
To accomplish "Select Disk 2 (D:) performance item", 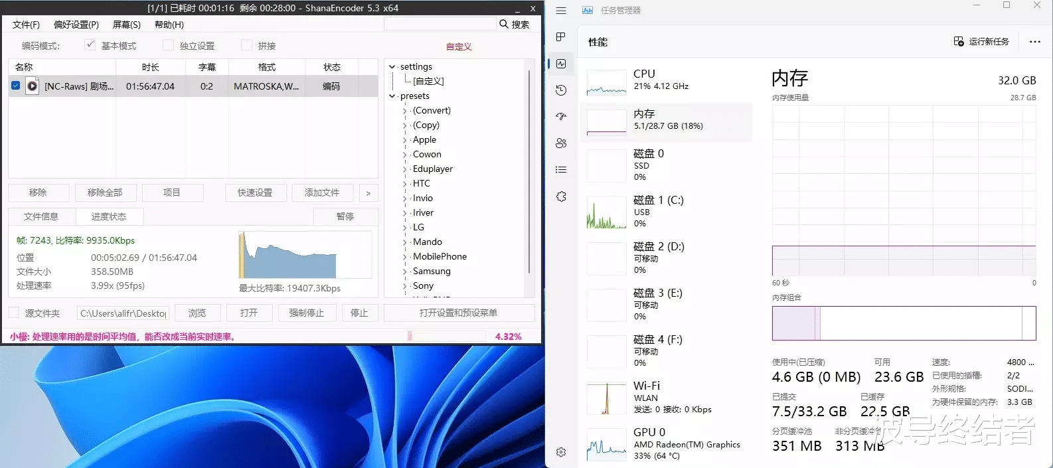I will 666,258.
